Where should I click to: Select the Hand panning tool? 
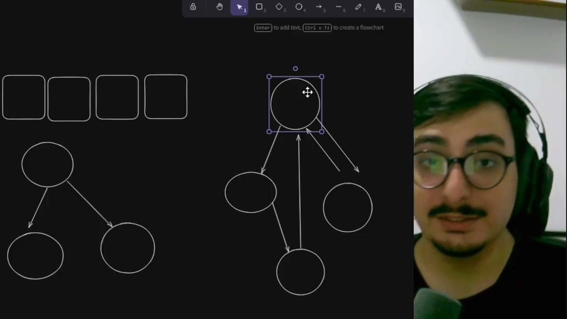coord(219,7)
